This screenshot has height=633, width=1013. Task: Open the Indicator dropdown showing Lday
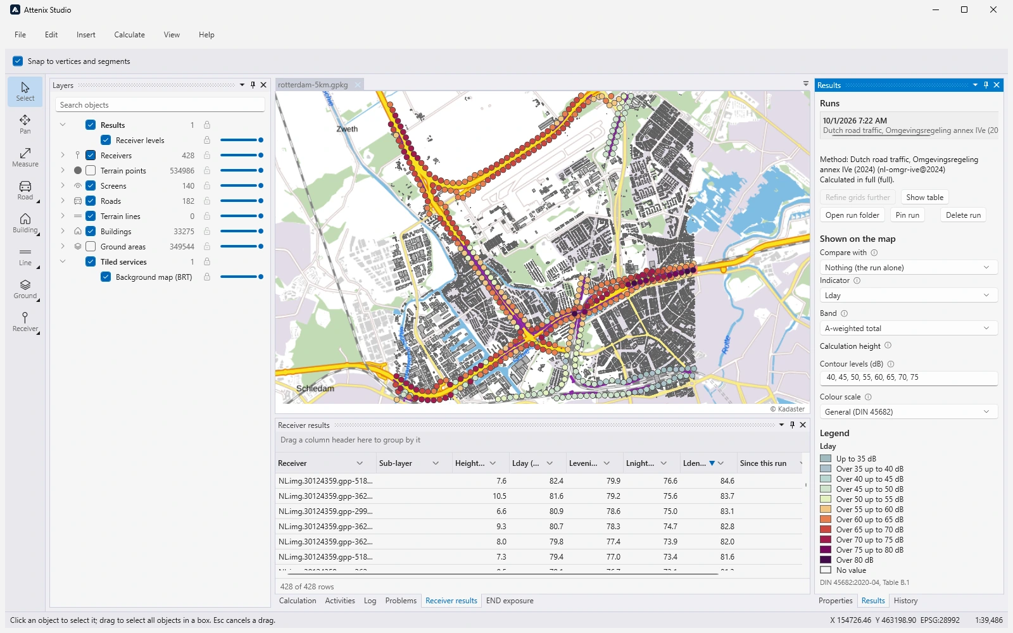[909, 296]
